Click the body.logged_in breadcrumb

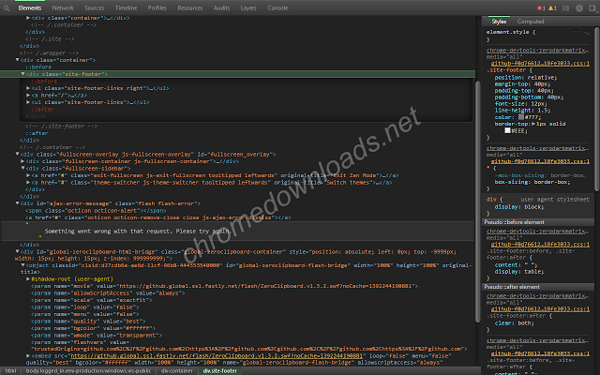[x=88, y=371]
